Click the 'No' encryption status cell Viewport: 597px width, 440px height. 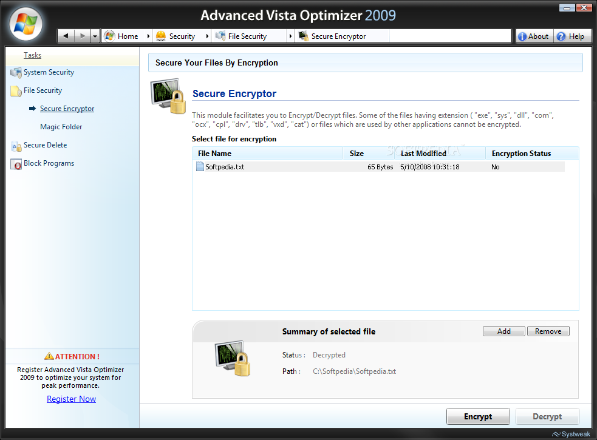click(x=496, y=167)
